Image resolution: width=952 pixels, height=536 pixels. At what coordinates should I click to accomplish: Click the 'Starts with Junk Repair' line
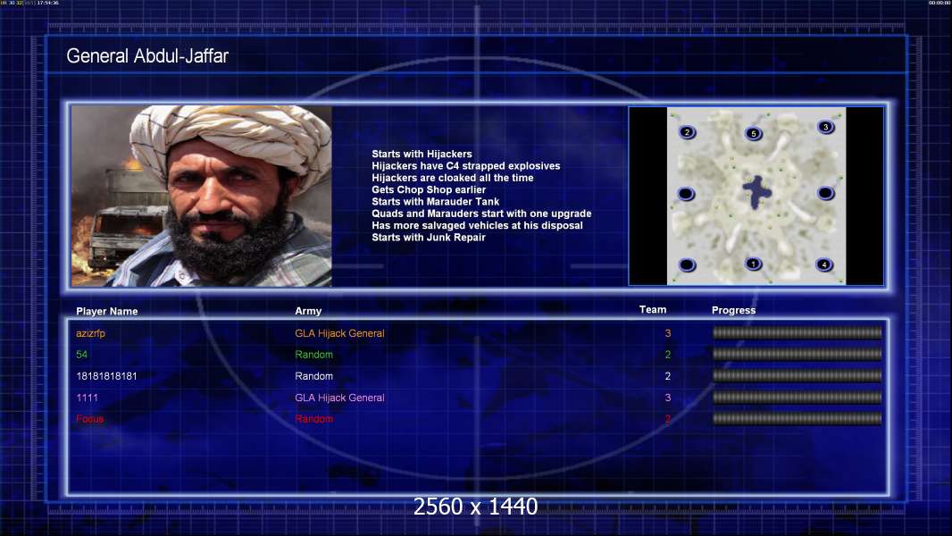click(x=429, y=238)
